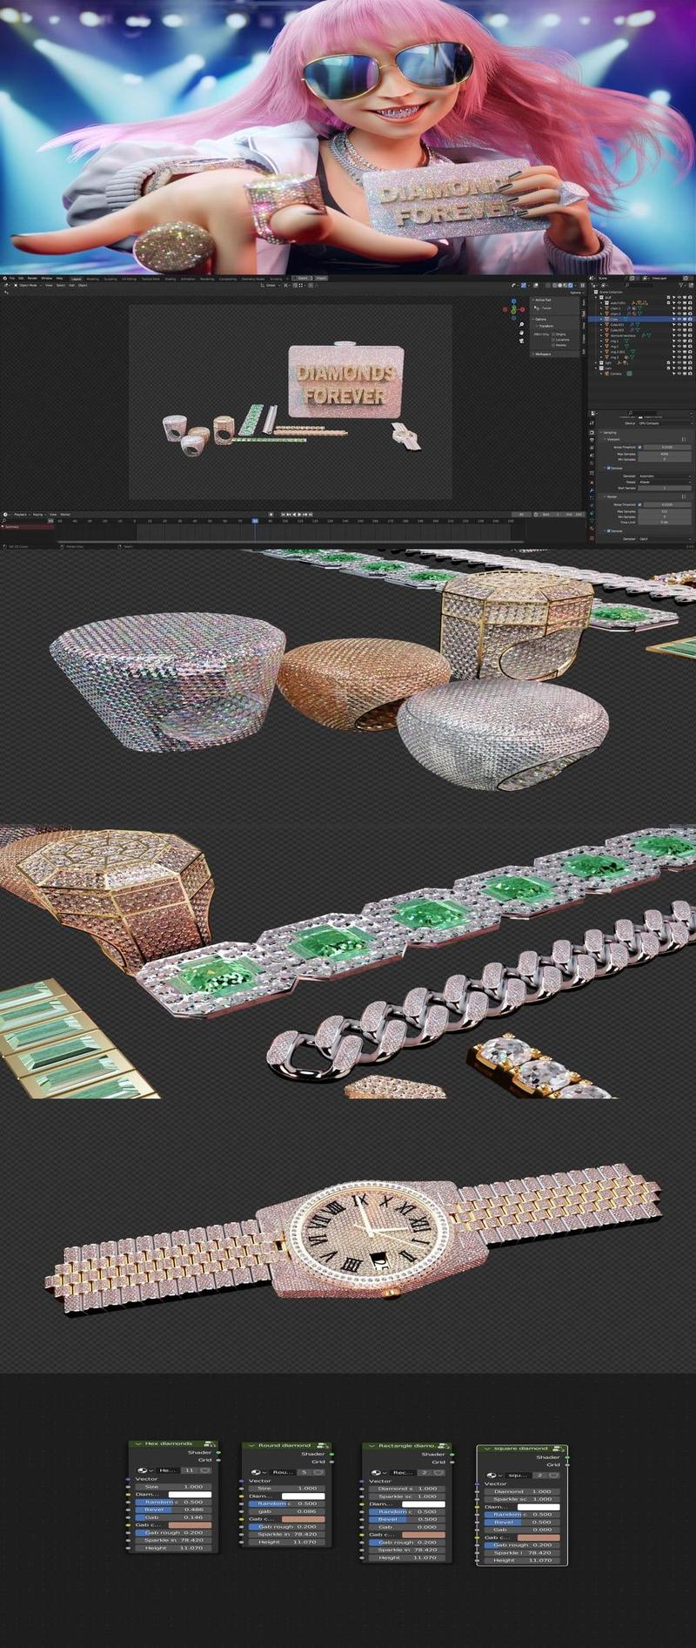This screenshot has height=1648, width=696.
Task: Click Max Samples 4096 field
Action: (x=665, y=454)
